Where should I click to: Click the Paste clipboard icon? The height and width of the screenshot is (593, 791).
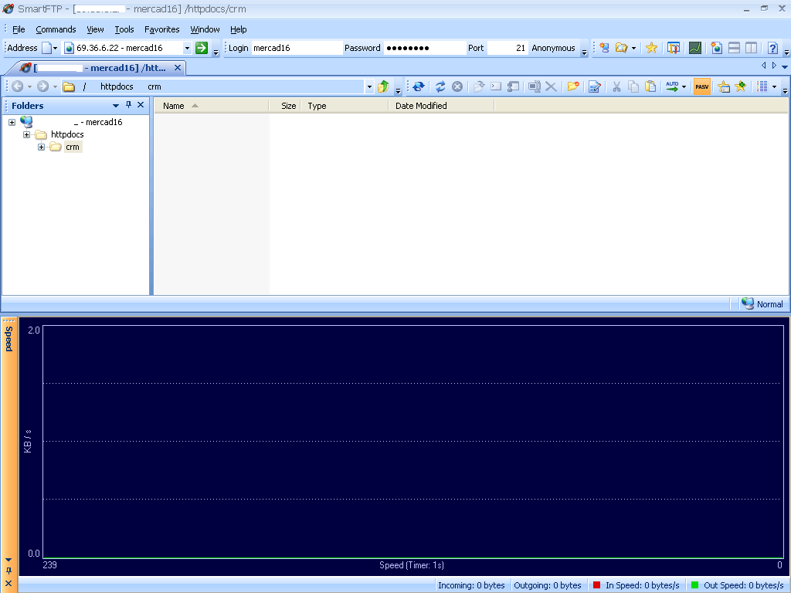click(650, 86)
